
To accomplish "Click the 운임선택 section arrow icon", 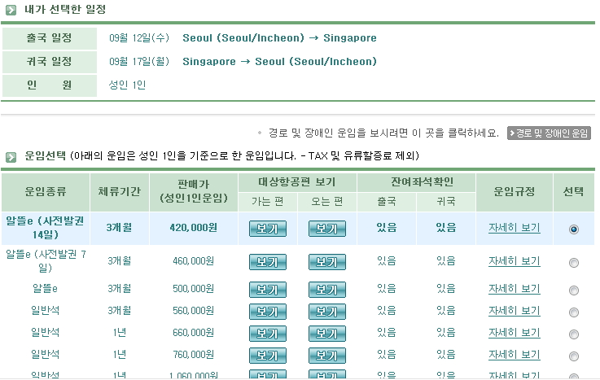I will [11, 155].
